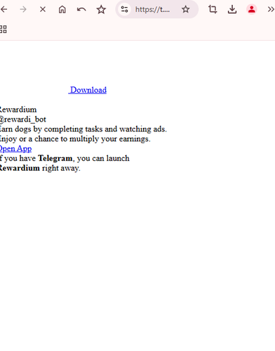275x351 pixels.
Task: Click the 'Rewardium right away.' line
Action: pos(40,168)
